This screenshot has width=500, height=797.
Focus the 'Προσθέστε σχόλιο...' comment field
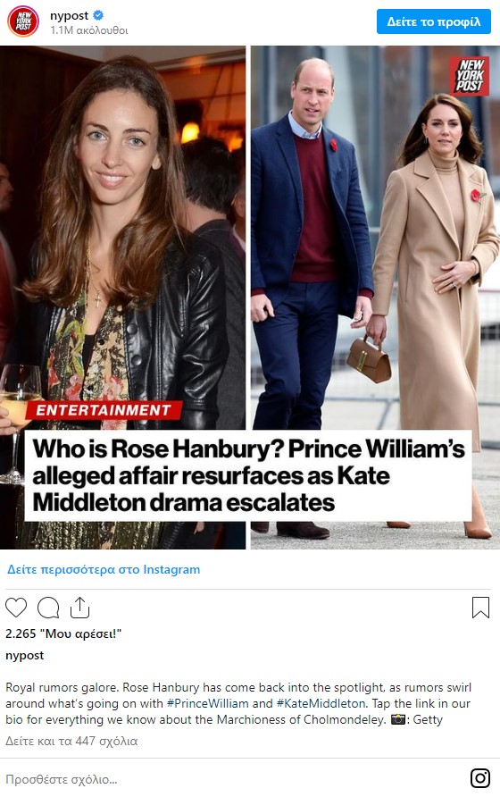[234, 779]
